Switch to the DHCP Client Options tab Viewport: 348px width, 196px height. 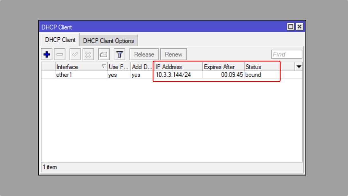tap(108, 41)
